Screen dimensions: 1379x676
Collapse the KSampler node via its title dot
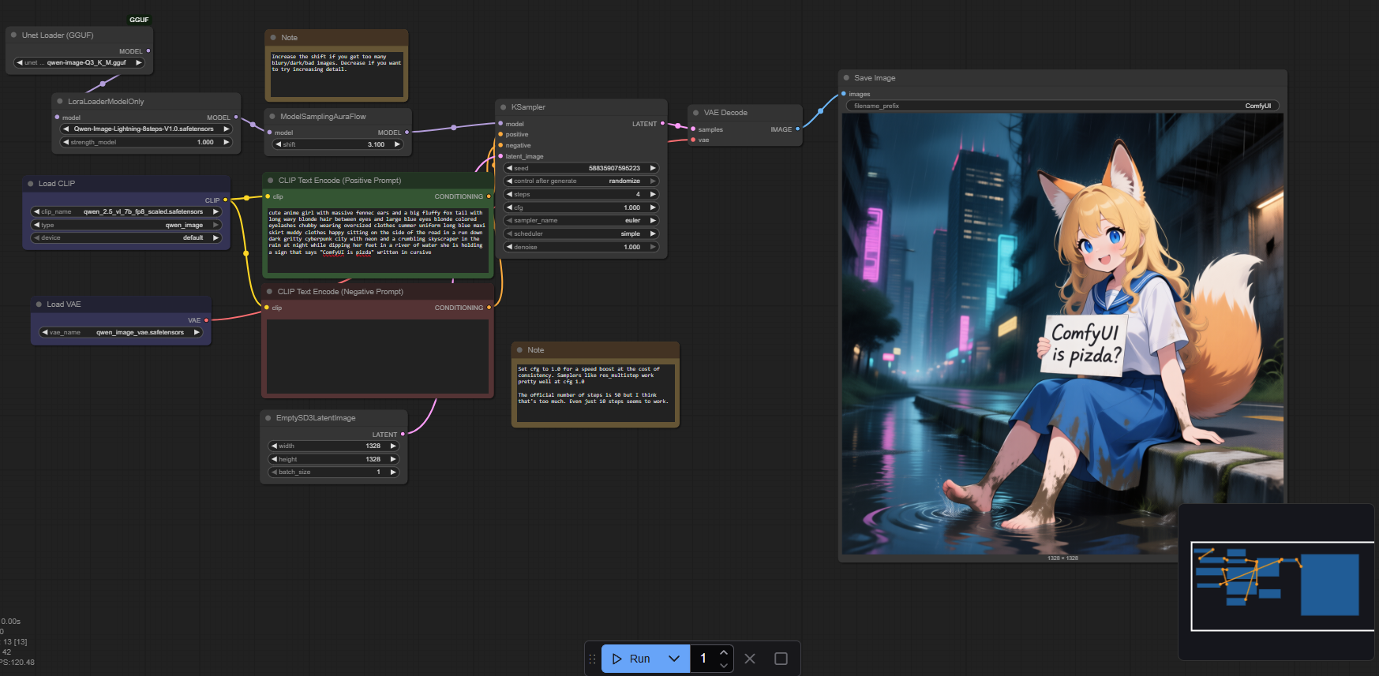(503, 107)
